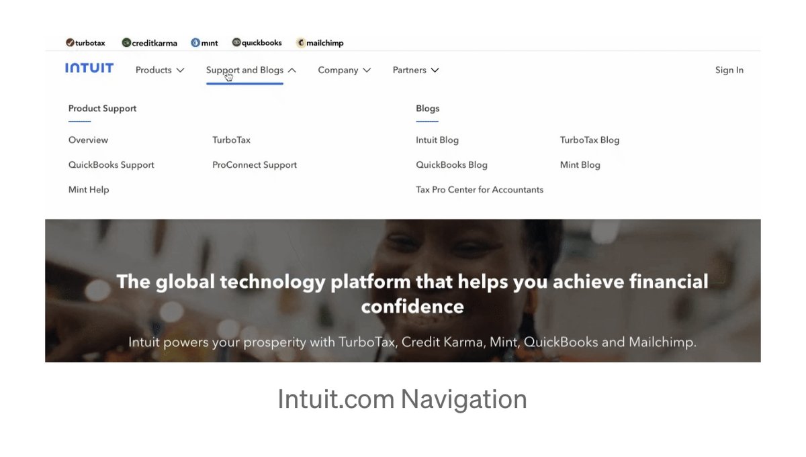This screenshot has height=457, width=806.
Task: Expand the Company dropdown menu
Action: coord(344,70)
